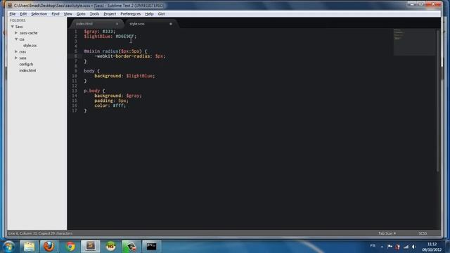Viewport: 450px width, 253px height.
Task: Launch Firefox from the taskbar
Action: click(49, 247)
